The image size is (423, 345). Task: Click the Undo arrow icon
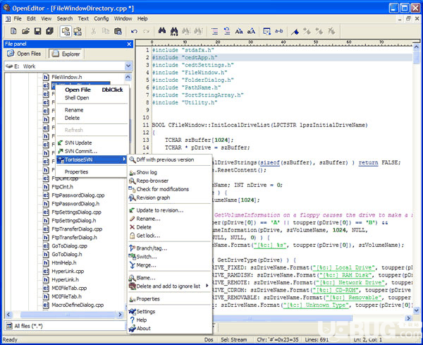134,31
